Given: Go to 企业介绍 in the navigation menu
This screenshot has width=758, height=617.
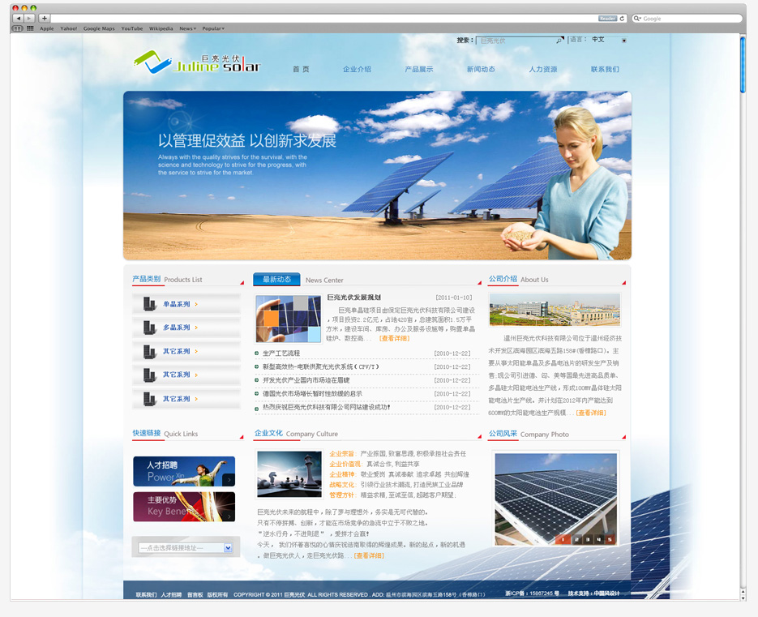Looking at the screenshot, I should tap(357, 70).
